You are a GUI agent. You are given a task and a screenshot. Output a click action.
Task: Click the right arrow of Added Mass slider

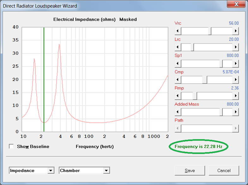tap(235, 112)
